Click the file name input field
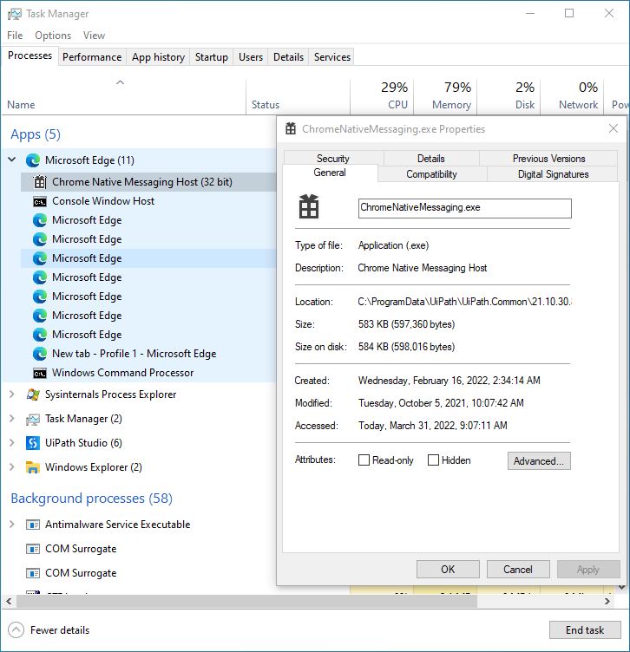The image size is (630, 652). 465,208
